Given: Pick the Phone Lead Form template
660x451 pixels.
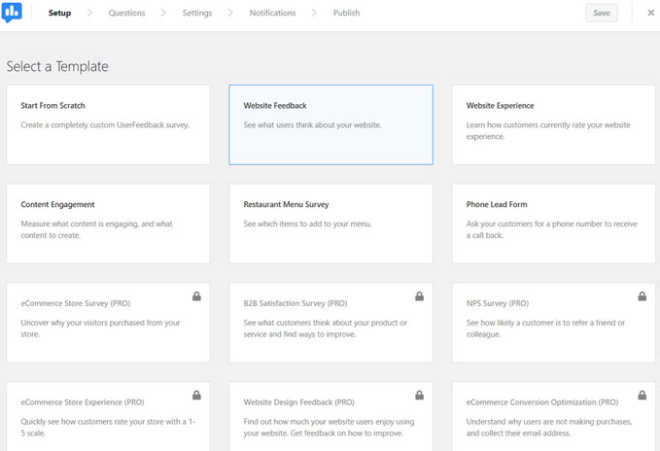Looking at the screenshot, I should pyautogui.click(x=553, y=224).
